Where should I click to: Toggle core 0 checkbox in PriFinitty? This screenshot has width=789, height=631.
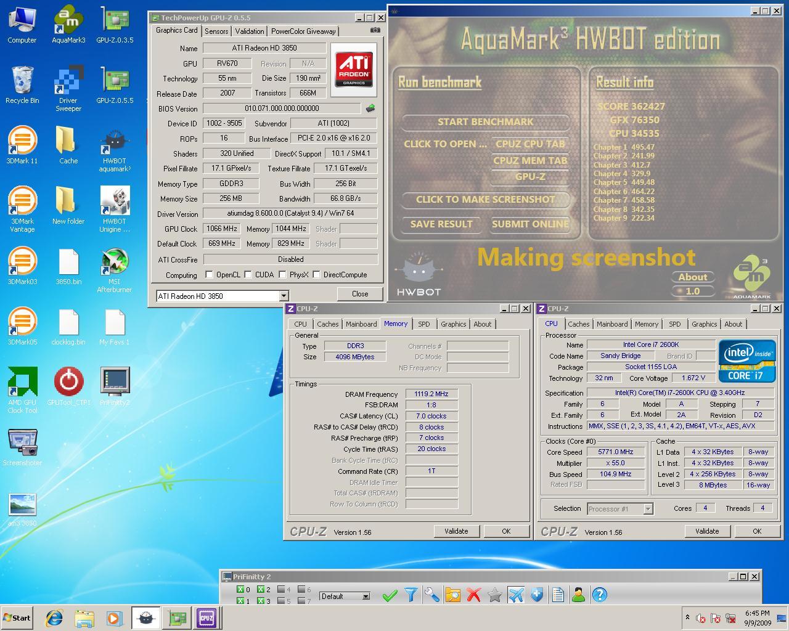[x=240, y=590]
